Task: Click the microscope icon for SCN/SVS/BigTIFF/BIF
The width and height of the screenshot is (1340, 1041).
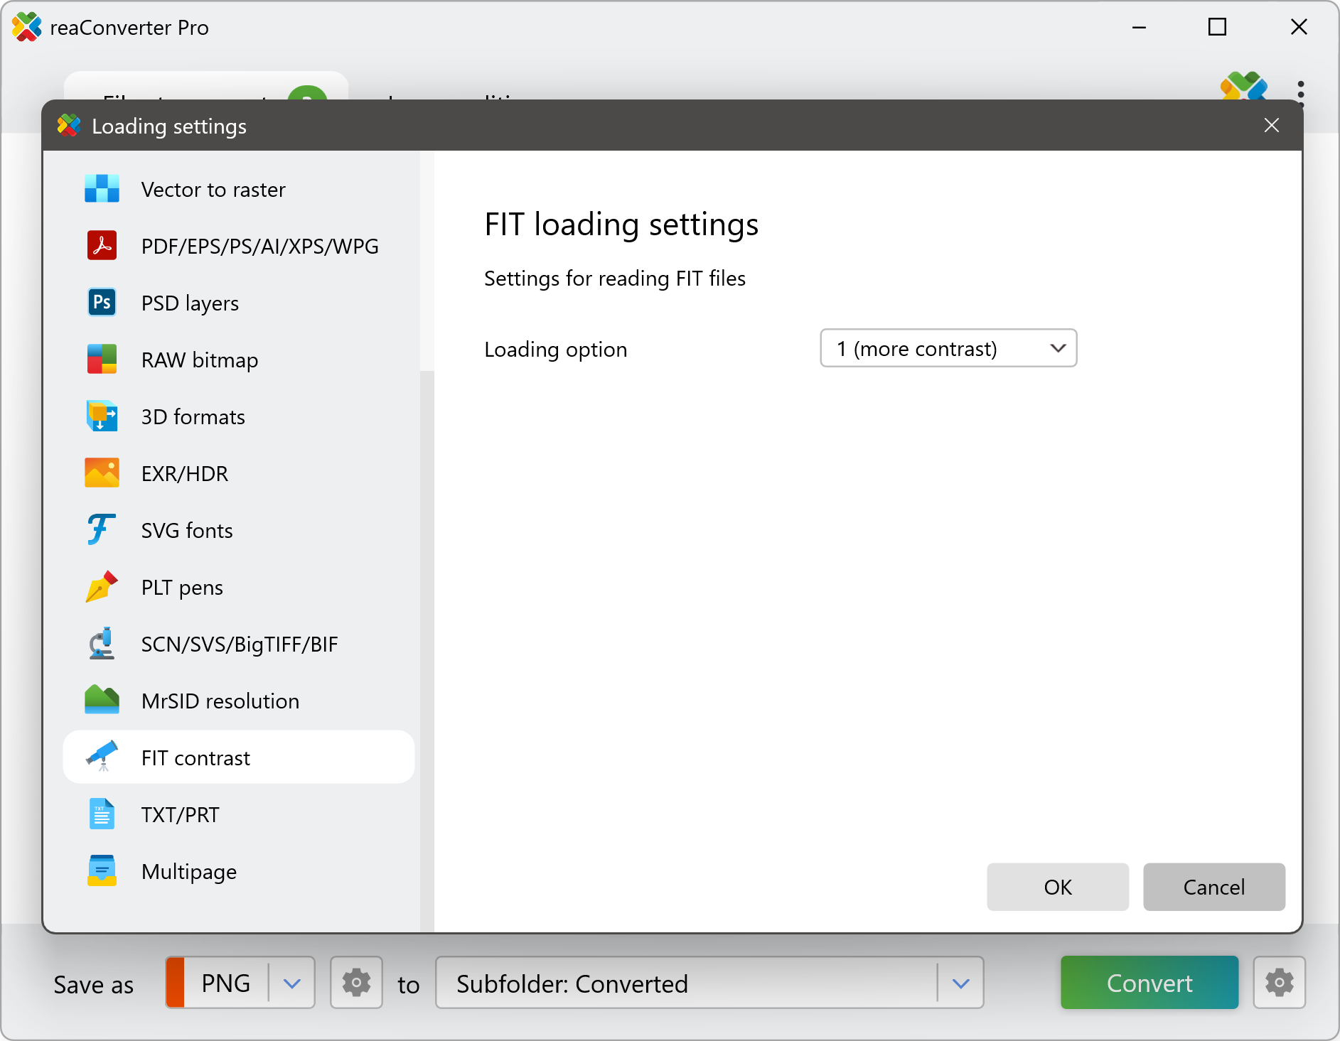Action: [x=102, y=644]
